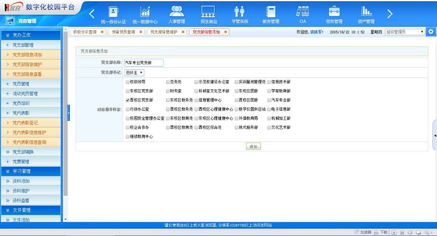The height and width of the screenshot is (236, 437).
Task: Open the 统一数据中心 chart icon
Action: coord(145,12)
